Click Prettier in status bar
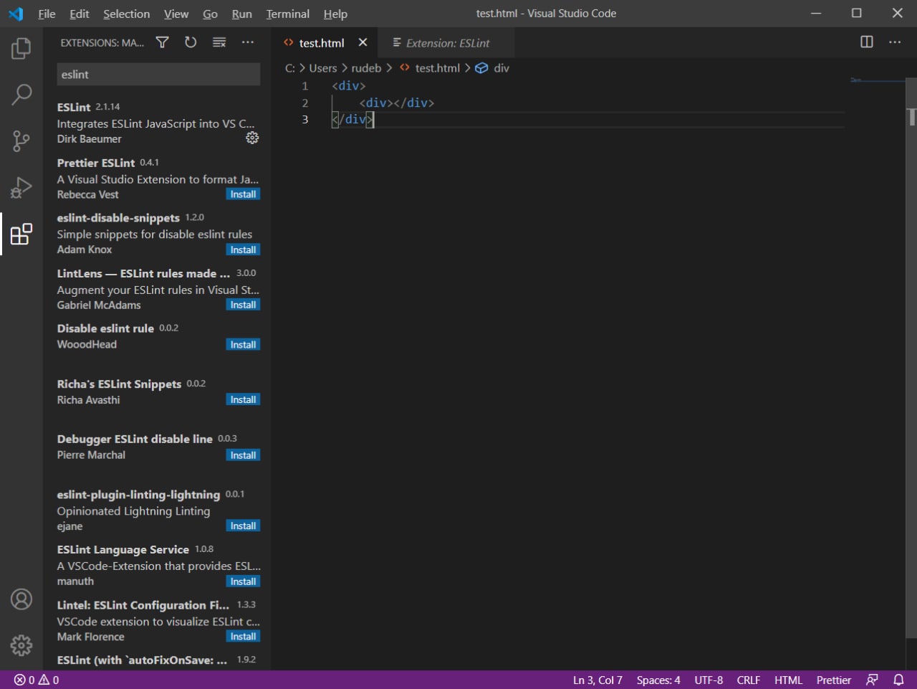Viewport: 917px width, 689px height. (834, 680)
